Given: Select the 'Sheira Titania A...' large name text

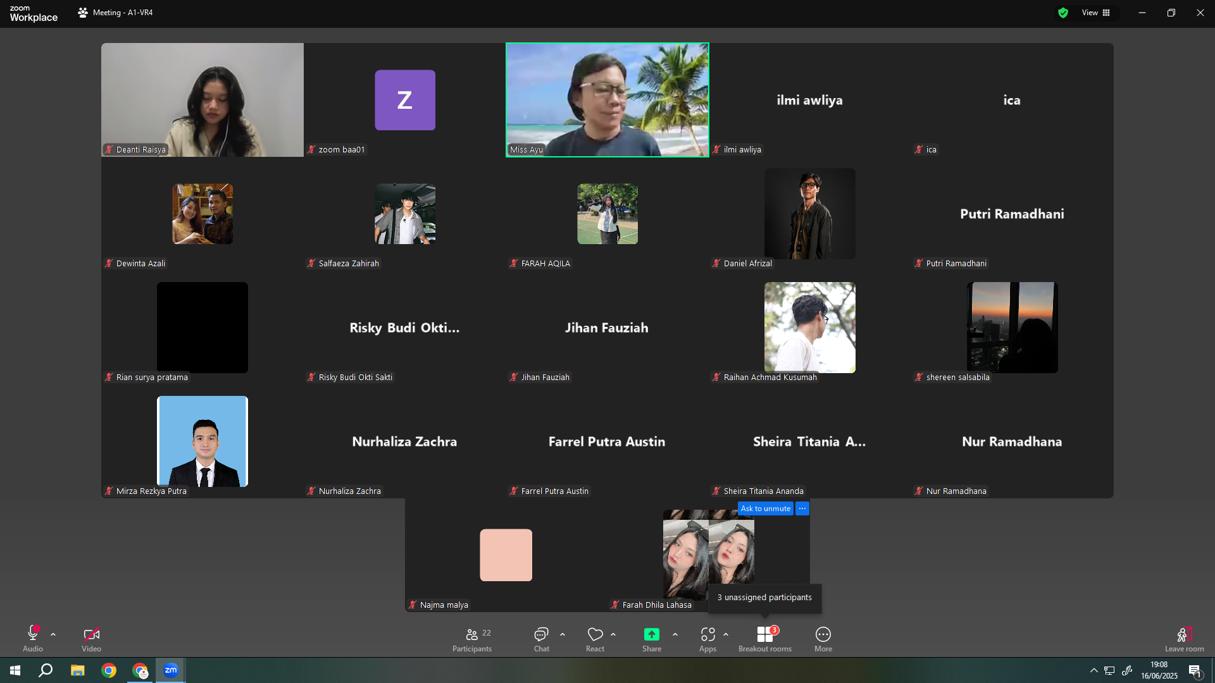Looking at the screenshot, I should pyautogui.click(x=809, y=441).
